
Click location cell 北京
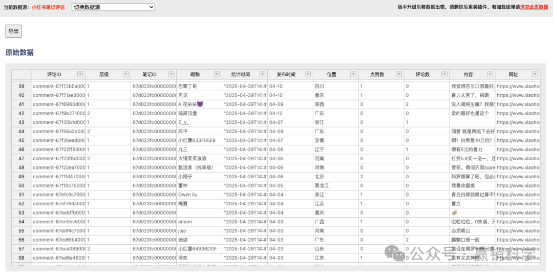(336, 177)
